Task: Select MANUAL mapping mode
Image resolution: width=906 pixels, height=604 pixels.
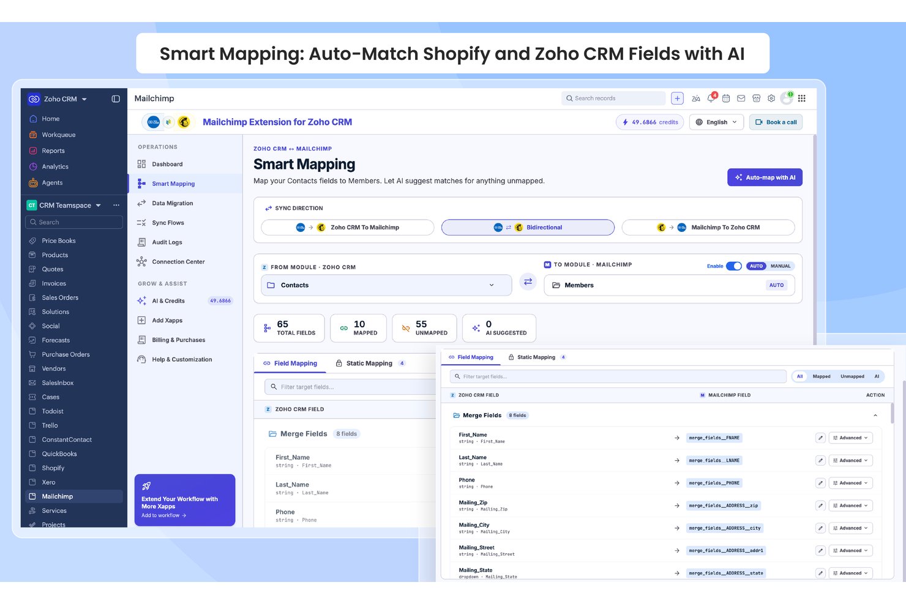Action: click(781, 266)
